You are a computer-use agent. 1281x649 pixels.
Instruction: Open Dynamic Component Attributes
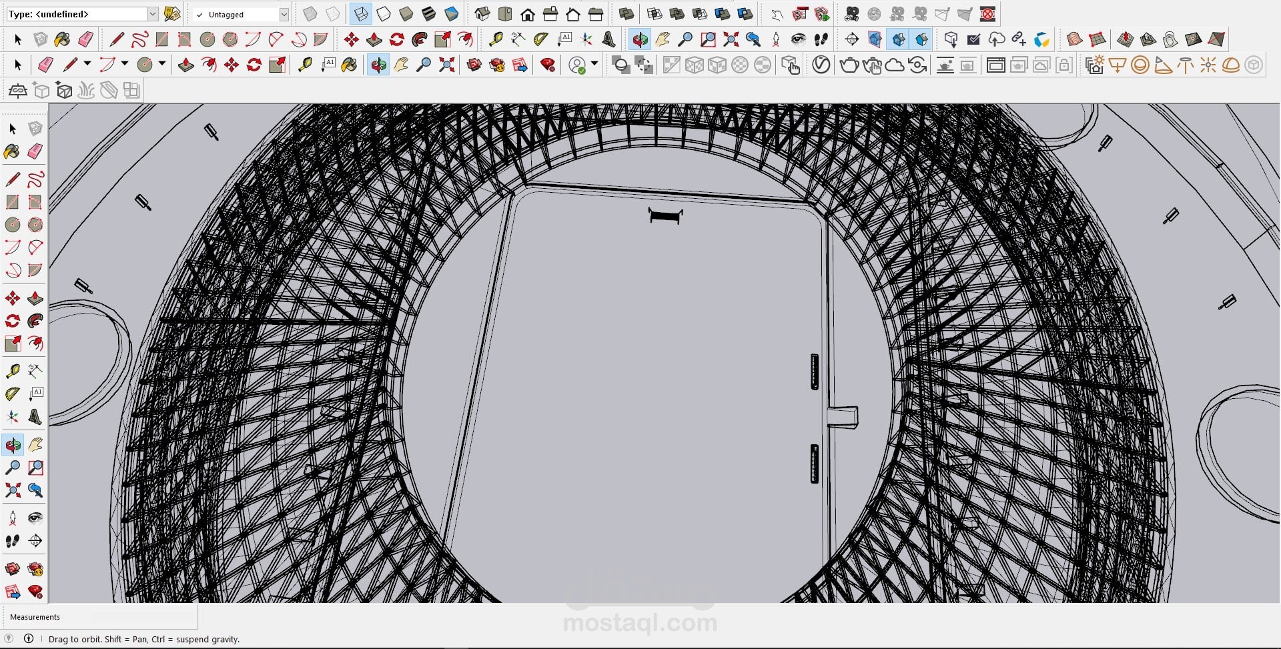pyautogui.click(x=822, y=13)
